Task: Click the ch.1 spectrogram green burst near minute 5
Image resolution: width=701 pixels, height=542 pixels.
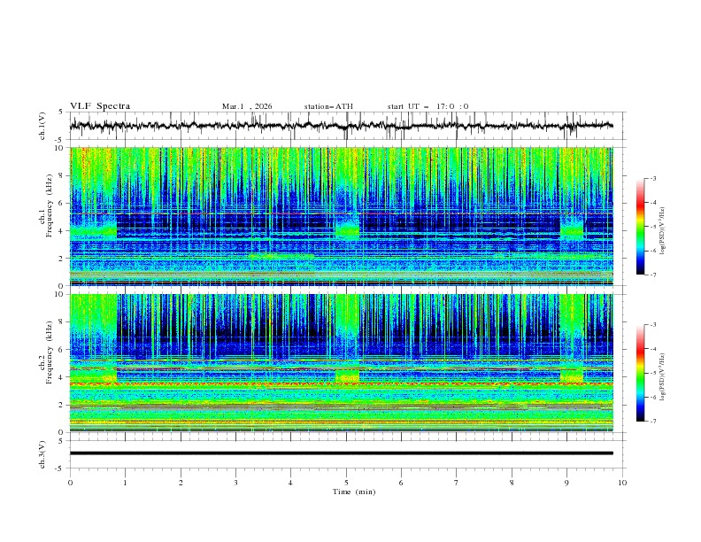Action: (347, 231)
